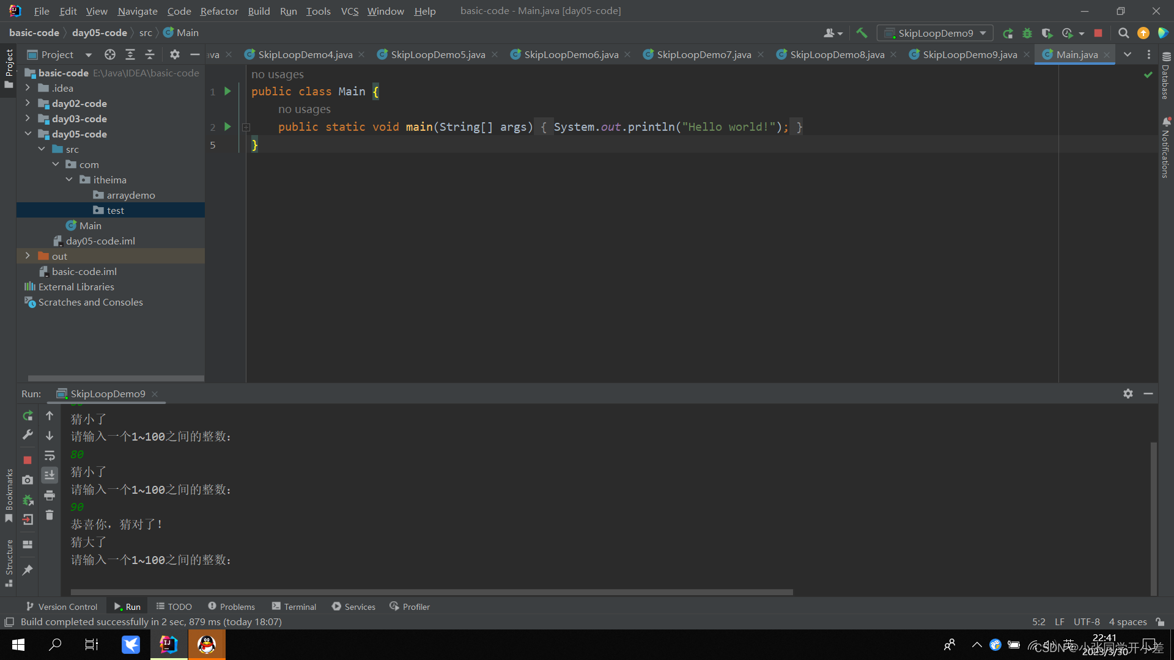
Task: Collapse the itheima package node
Action: click(69, 180)
